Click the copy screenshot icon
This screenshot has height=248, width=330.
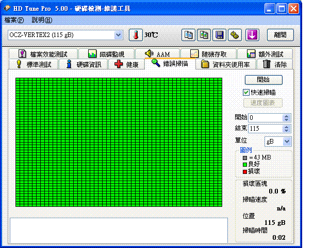point(204,35)
